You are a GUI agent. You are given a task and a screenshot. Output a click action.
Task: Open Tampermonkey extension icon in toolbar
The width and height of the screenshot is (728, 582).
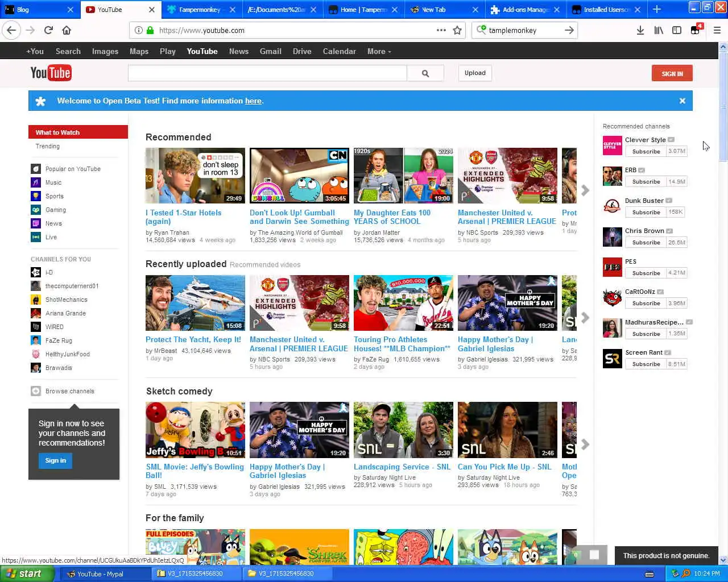point(696,30)
